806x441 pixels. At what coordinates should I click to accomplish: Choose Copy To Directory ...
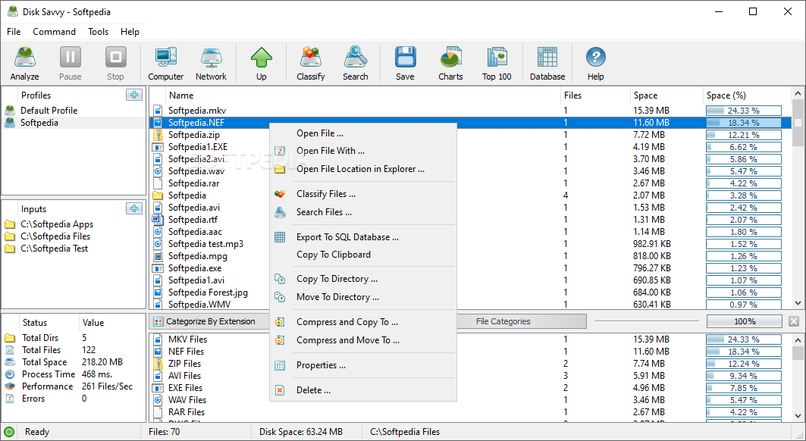pos(337,279)
